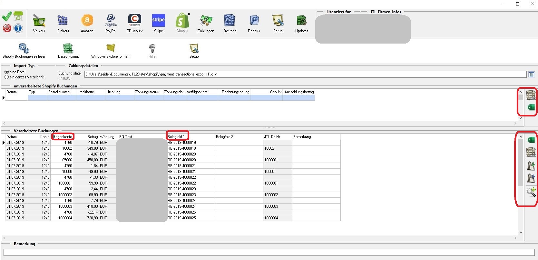Image resolution: width=538 pixels, height=260 pixels.
Task: Select 'eine Datei' import type
Action: tap(7, 72)
